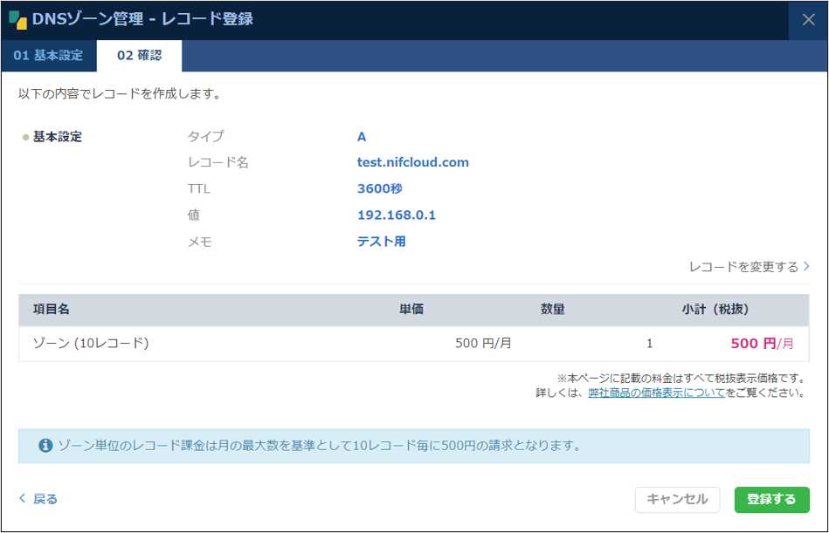Click the メモ value テスト用

click(380, 241)
